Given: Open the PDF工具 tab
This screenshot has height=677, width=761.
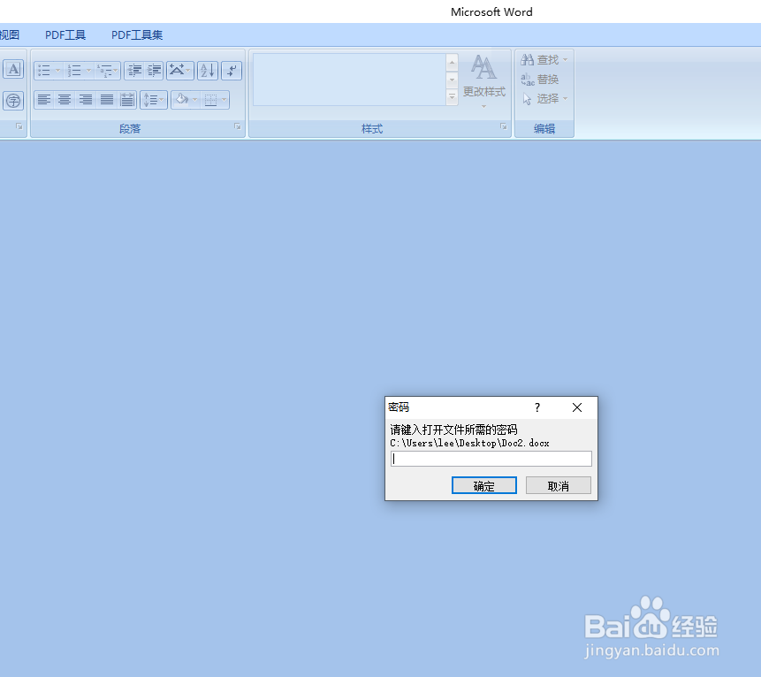Looking at the screenshot, I should point(65,35).
